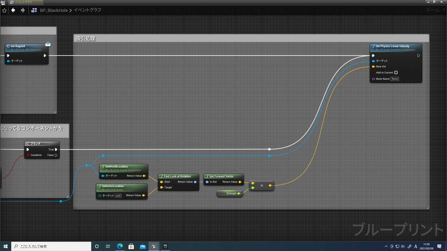Click the Add to Current boolean pin

(374, 73)
